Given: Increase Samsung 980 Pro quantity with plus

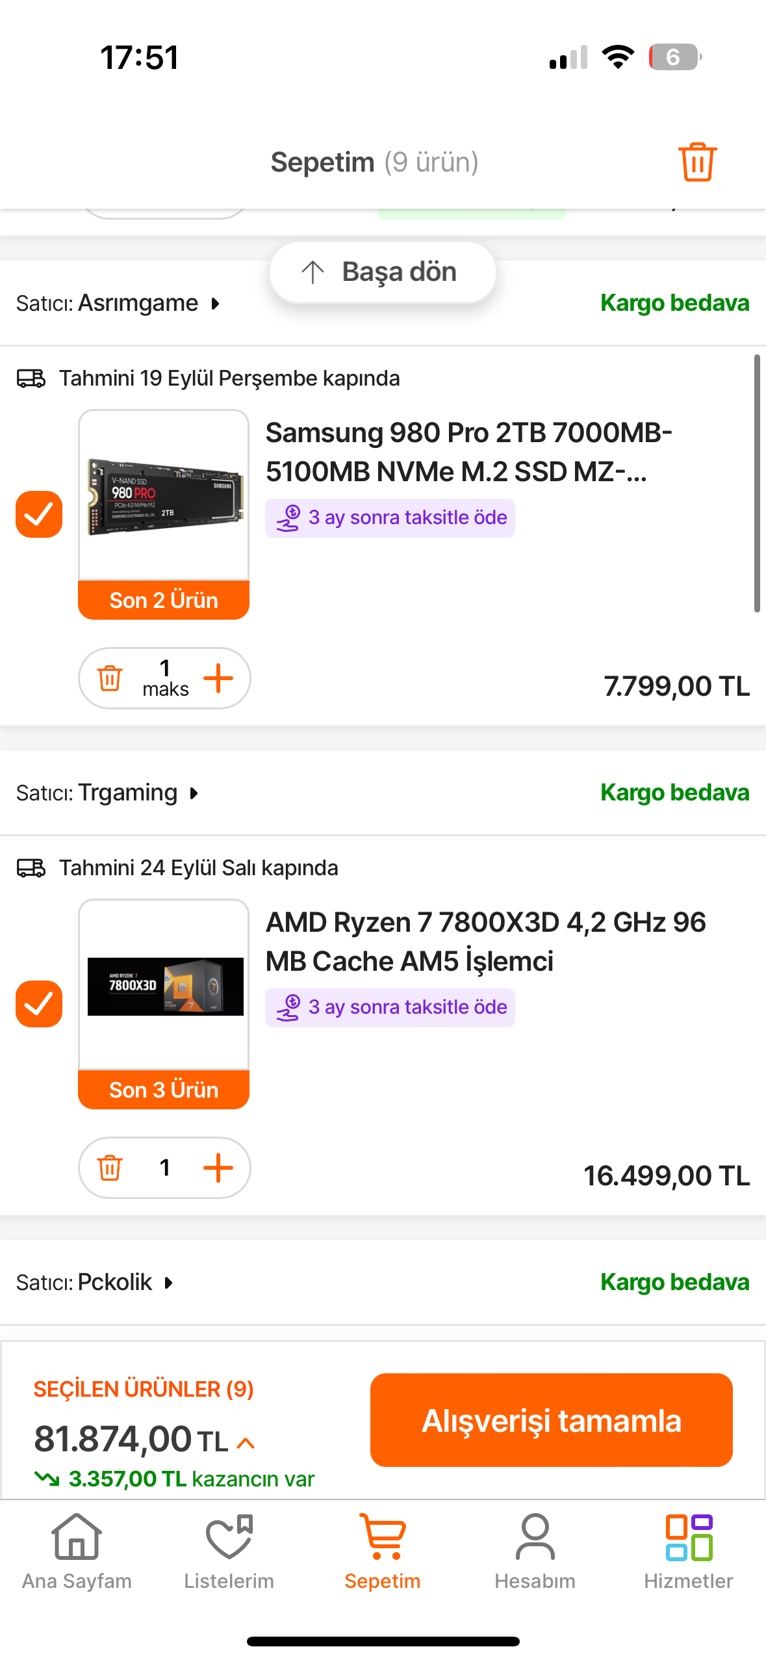Looking at the screenshot, I should coord(218,678).
